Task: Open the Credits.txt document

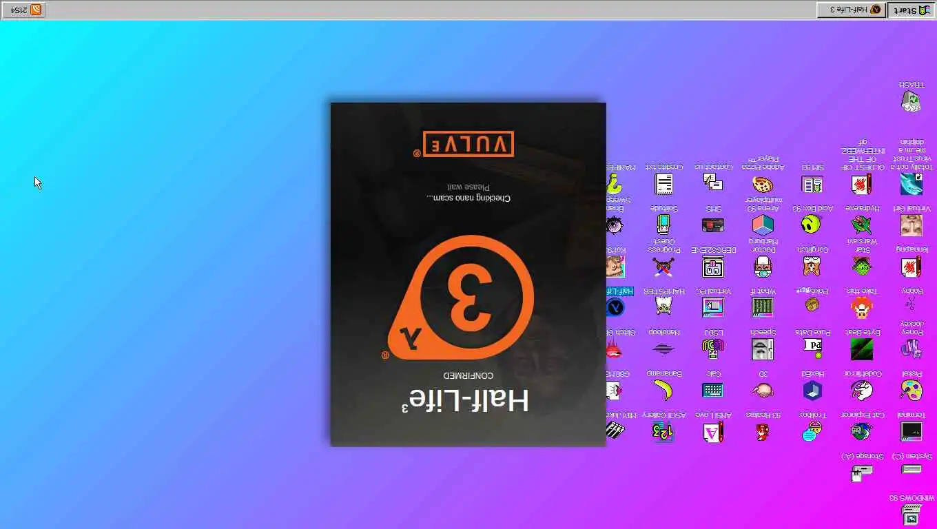Action: 663,183
